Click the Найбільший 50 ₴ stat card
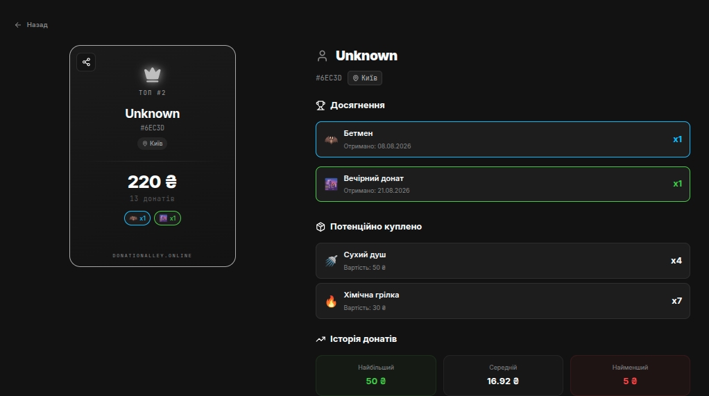The width and height of the screenshot is (709, 396). [376, 375]
